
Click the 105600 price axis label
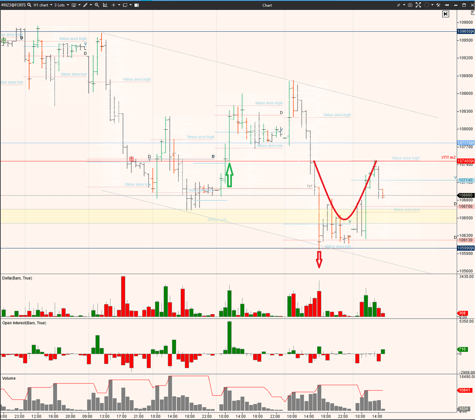pyautogui.click(x=466, y=271)
